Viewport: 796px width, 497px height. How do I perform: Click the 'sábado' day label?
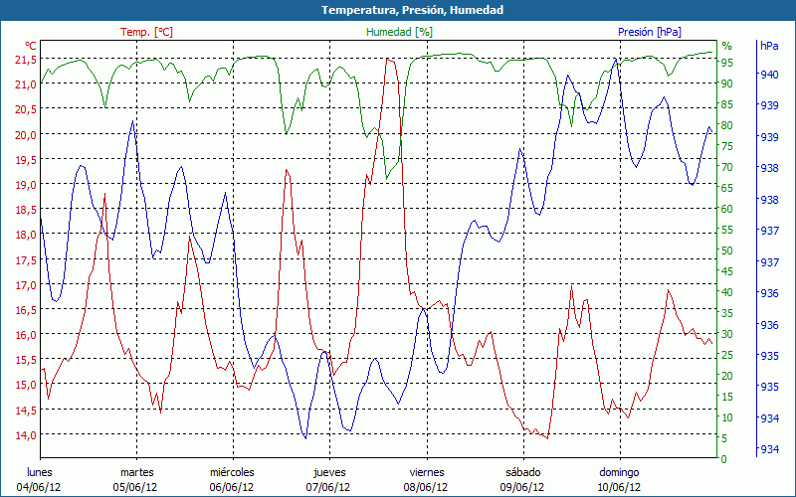click(522, 472)
